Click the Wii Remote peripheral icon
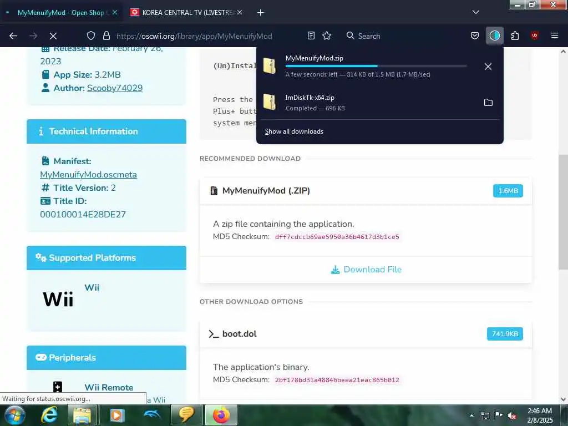 click(x=58, y=387)
